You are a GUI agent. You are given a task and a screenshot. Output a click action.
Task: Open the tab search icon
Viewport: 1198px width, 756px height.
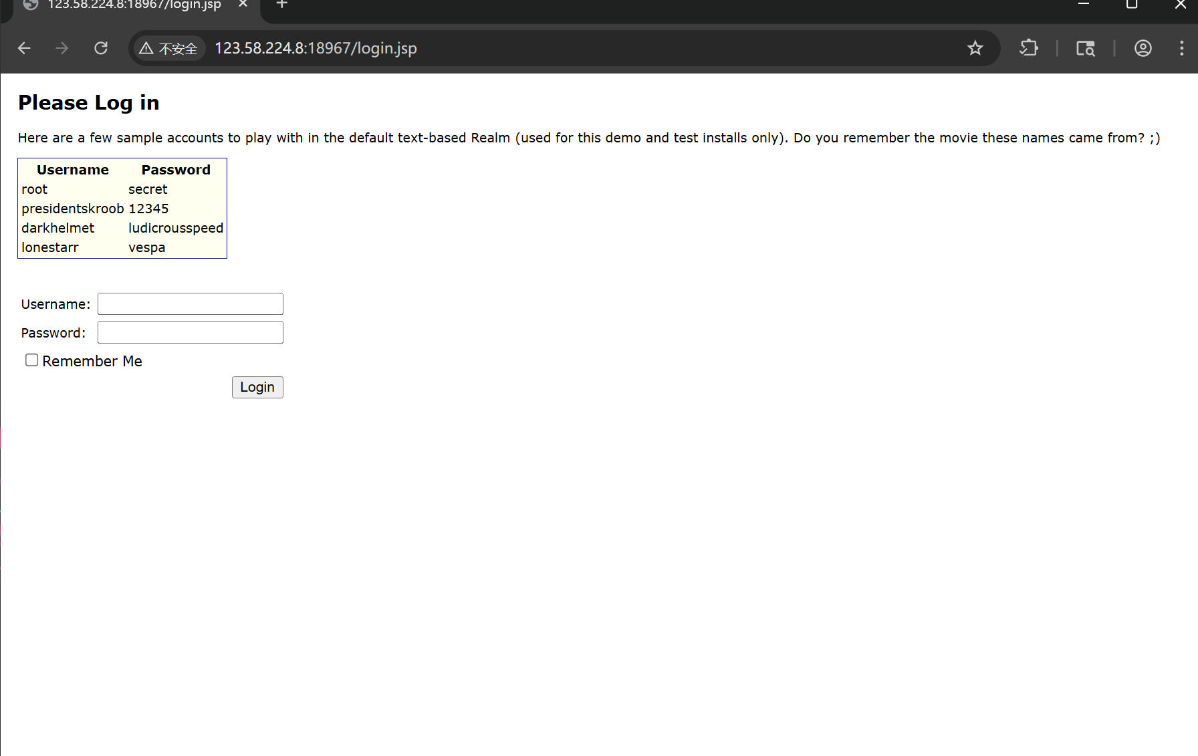point(1086,48)
